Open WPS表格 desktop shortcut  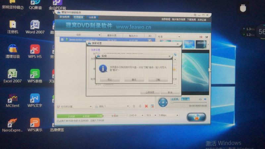(x=35, y=76)
